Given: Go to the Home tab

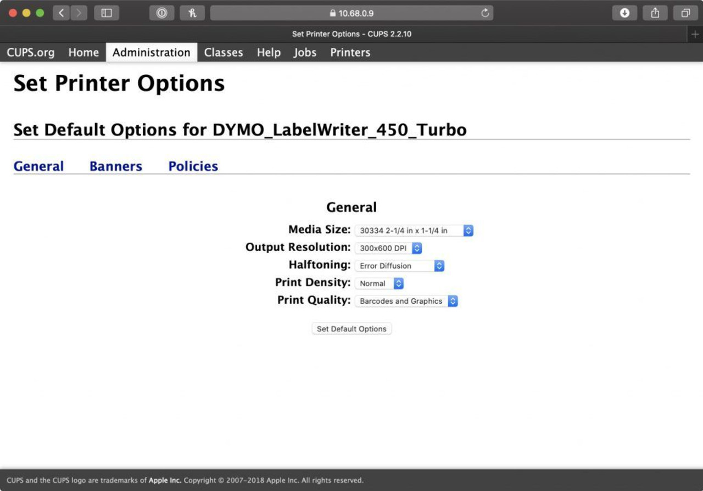Looking at the screenshot, I should pos(83,52).
